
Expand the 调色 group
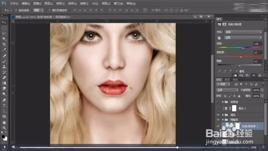[223, 115]
